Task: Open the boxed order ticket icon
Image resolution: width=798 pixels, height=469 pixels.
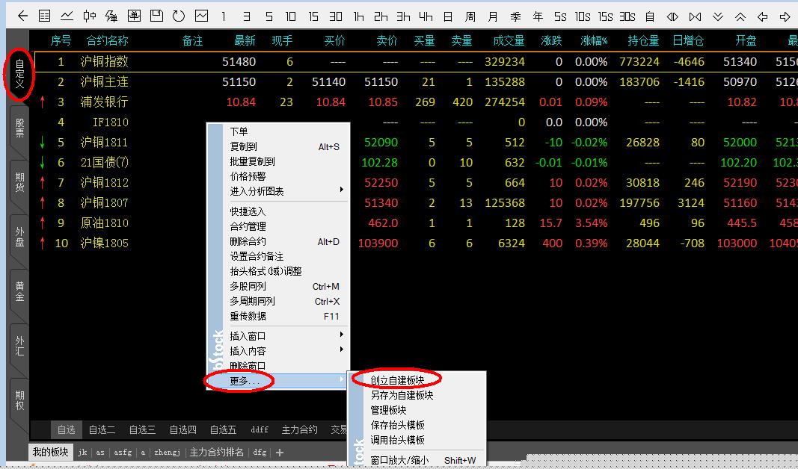Action: point(134,16)
